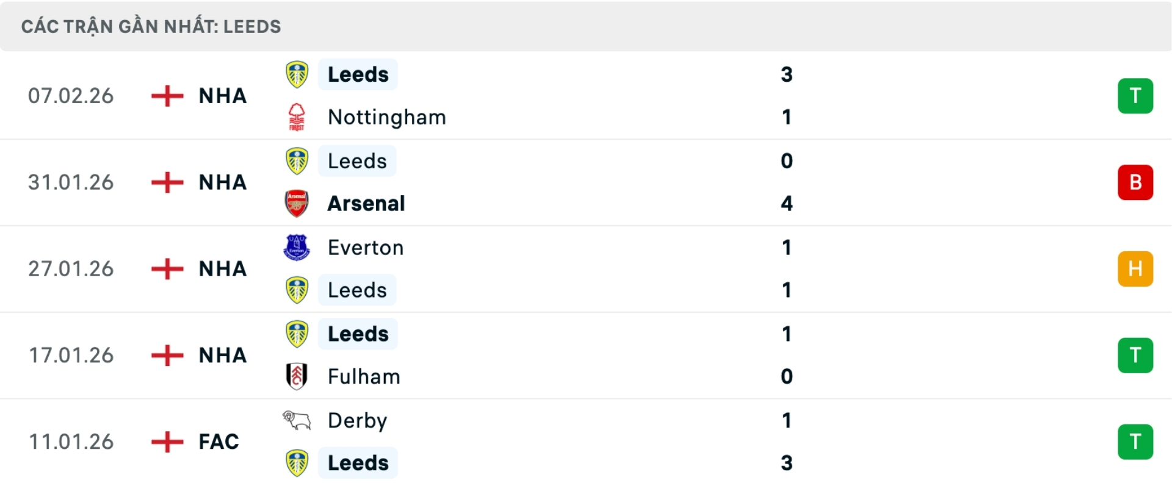
Task: Click the Arsenal cannon crest
Action: point(297,204)
